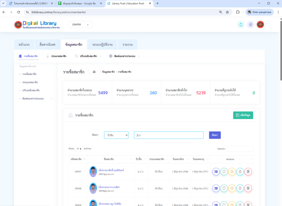Click the orange gear settings icon for member 38908
Screen dimensions: 282x206
[232, 188]
